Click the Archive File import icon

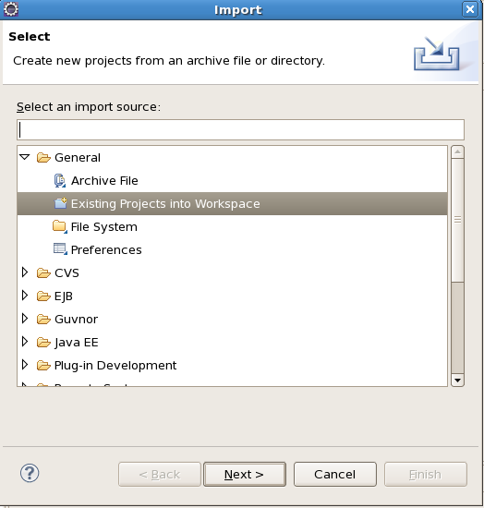tap(60, 180)
